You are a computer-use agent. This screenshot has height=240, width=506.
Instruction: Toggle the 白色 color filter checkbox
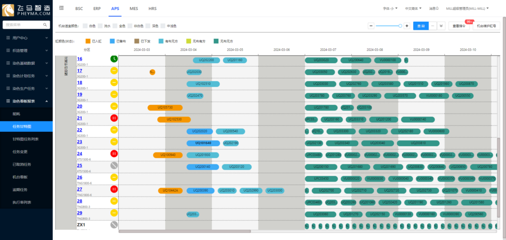pyautogui.click(x=86, y=26)
